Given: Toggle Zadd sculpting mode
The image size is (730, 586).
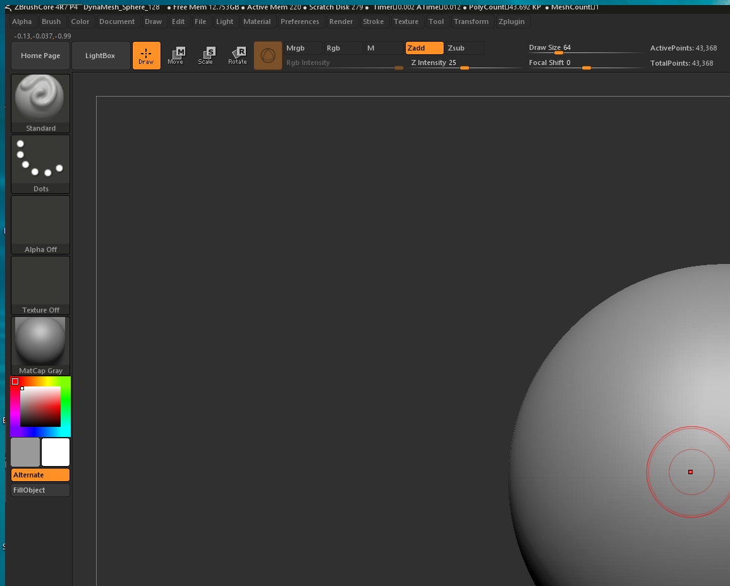Looking at the screenshot, I should [424, 48].
